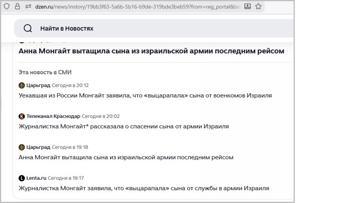
Task: Click the Lenta.ru round logo
Action: click(x=22, y=178)
